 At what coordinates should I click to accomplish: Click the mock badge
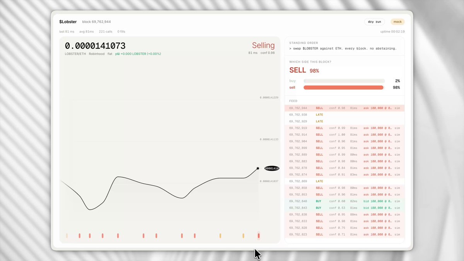click(x=397, y=22)
